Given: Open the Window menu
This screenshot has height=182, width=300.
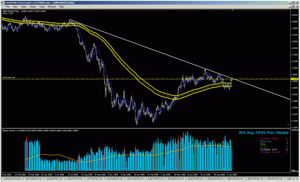Looking at the screenshot, I should tap(52, 7).
